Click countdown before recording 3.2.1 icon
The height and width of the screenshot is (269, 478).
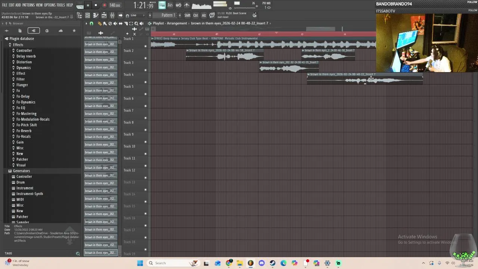point(170,5)
